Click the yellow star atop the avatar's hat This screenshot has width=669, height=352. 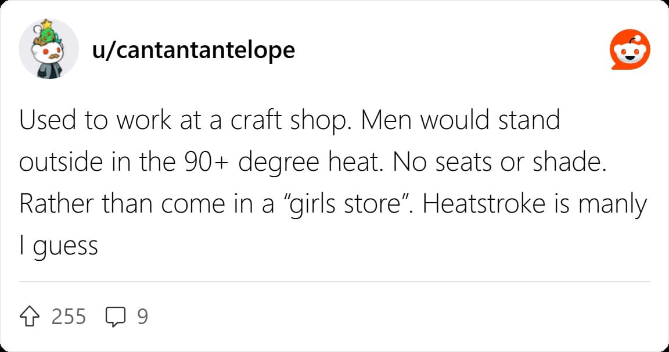coord(46,24)
